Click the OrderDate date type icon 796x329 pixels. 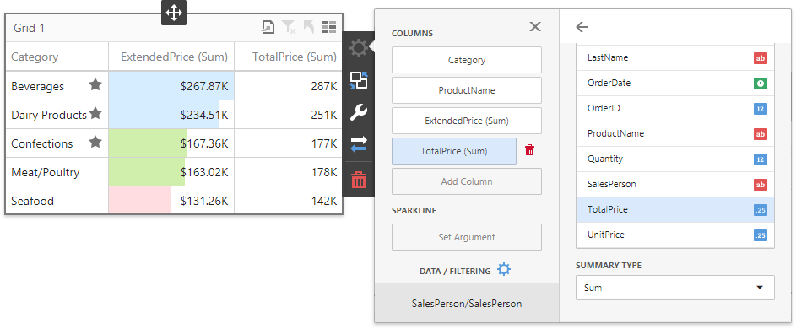pos(760,84)
